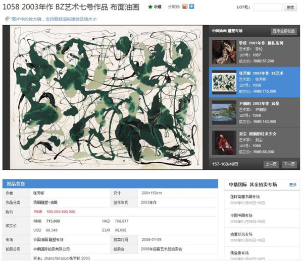The width and height of the screenshot is (303, 261).
Task: Open 封尘 抱猫的红衣少女 lot title
Action: (258, 134)
